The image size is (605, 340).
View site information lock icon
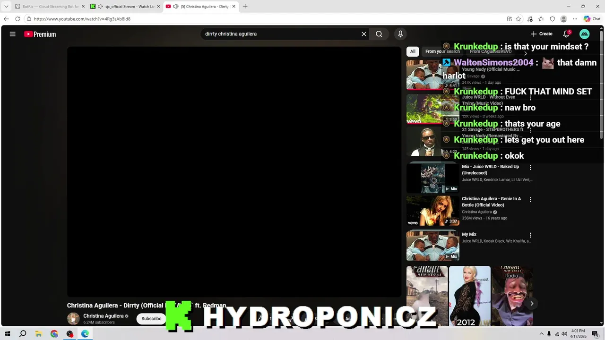click(x=29, y=19)
